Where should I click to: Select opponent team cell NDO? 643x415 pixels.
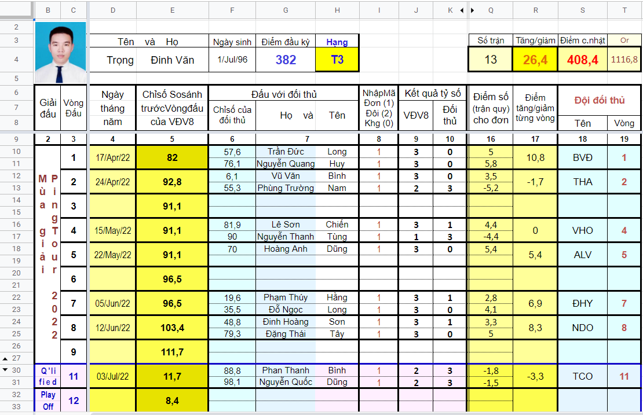click(x=582, y=328)
